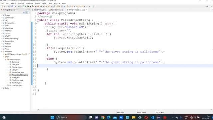Click the Last Edit Location icon
Viewport: 213px width, 120px height.
point(77,6)
